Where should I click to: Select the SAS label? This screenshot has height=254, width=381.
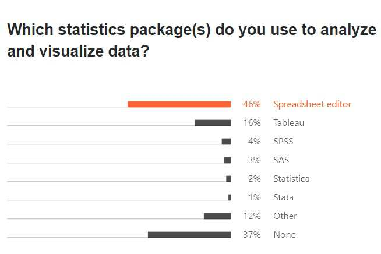(x=281, y=160)
